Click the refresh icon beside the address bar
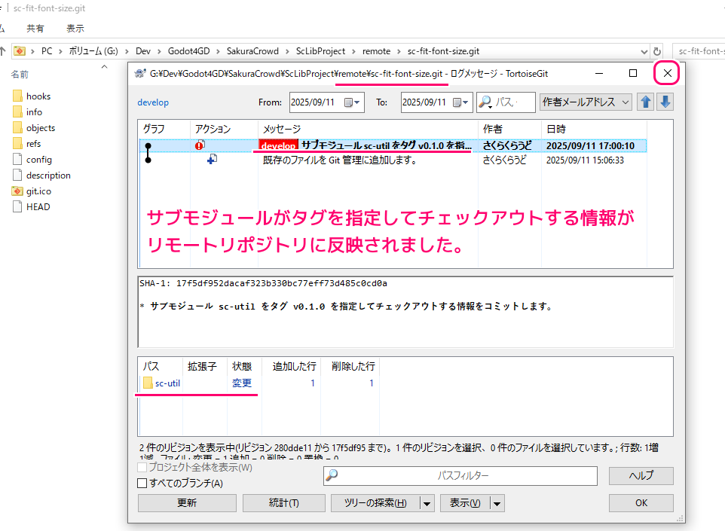This screenshot has height=531, width=725. point(656,51)
